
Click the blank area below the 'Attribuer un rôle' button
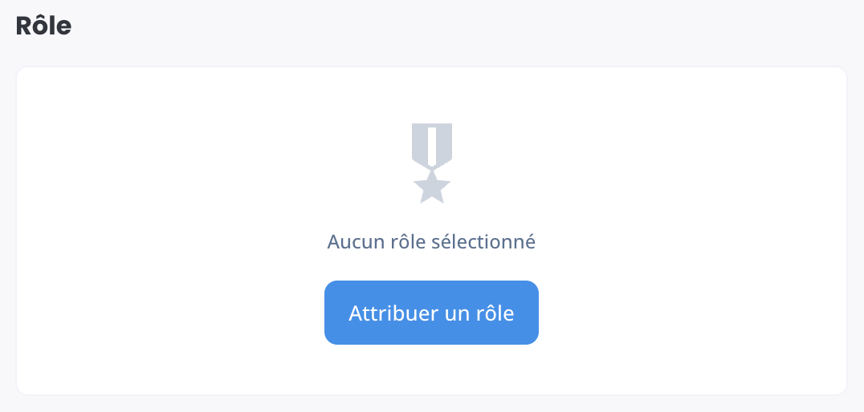[431, 370]
